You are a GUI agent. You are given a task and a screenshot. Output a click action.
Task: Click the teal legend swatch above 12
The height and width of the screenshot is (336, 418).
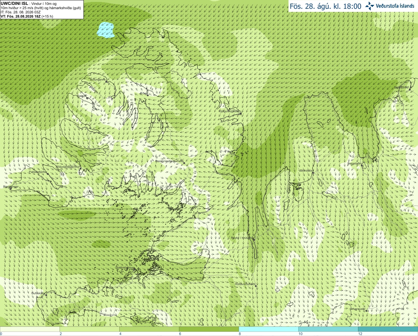pos(388,329)
